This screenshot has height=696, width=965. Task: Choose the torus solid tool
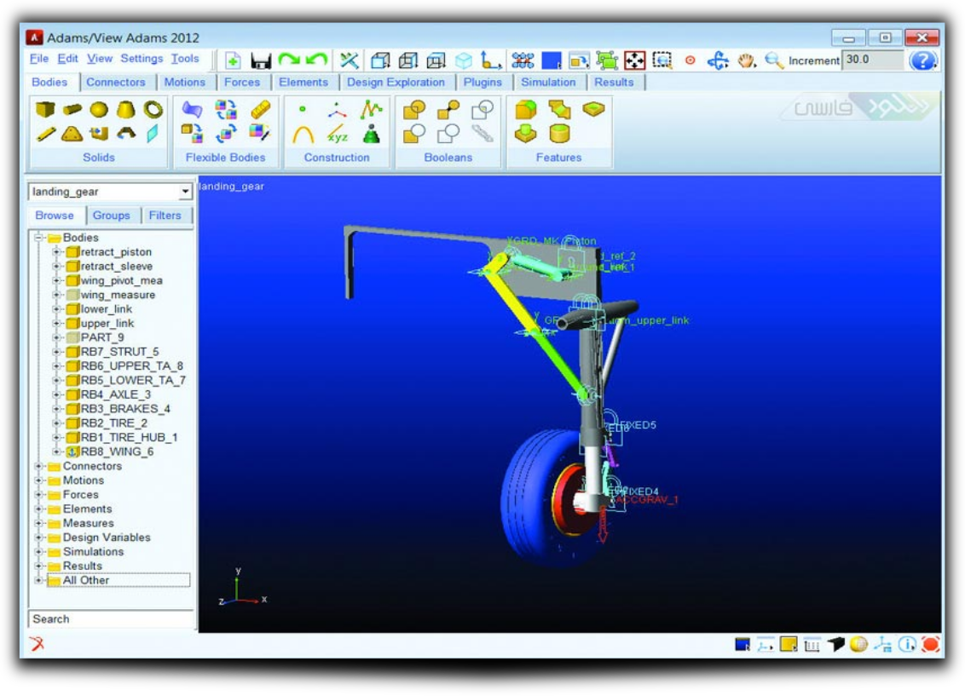[153, 109]
